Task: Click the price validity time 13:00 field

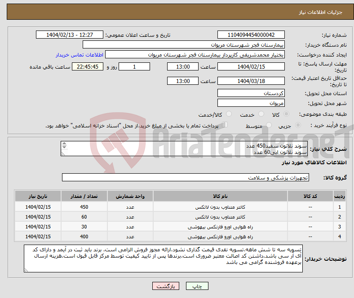Action: click(x=183, y=81)
